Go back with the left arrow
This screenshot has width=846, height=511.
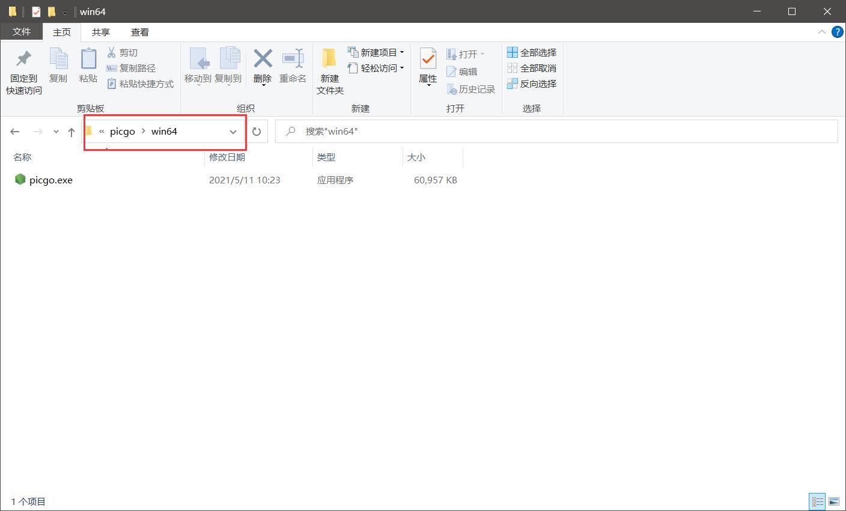tap(15, 132)
